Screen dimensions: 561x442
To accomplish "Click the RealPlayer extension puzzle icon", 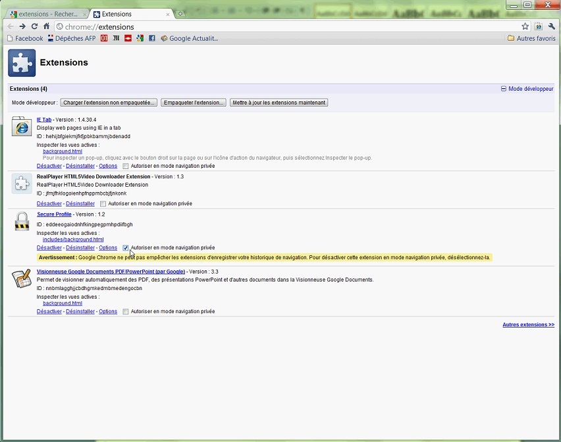I will click(x=22, y=184).
